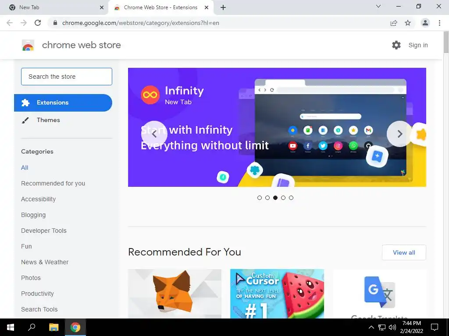449x336 pixels.
Task: Open the notification center icon
Action: coord(435,327)
